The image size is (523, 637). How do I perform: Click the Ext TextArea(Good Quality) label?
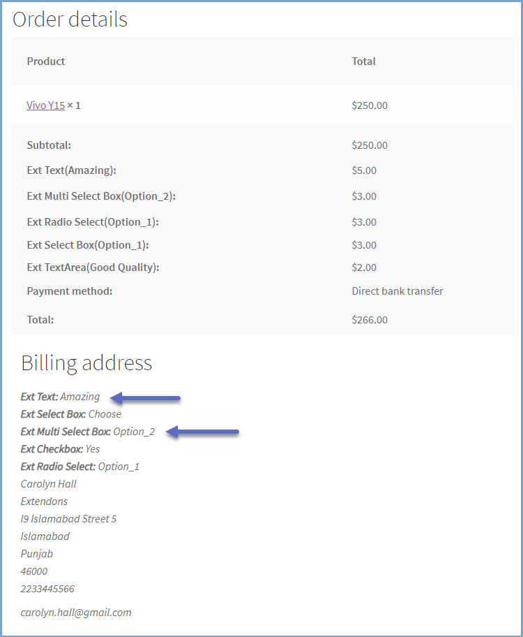(93, 268)
